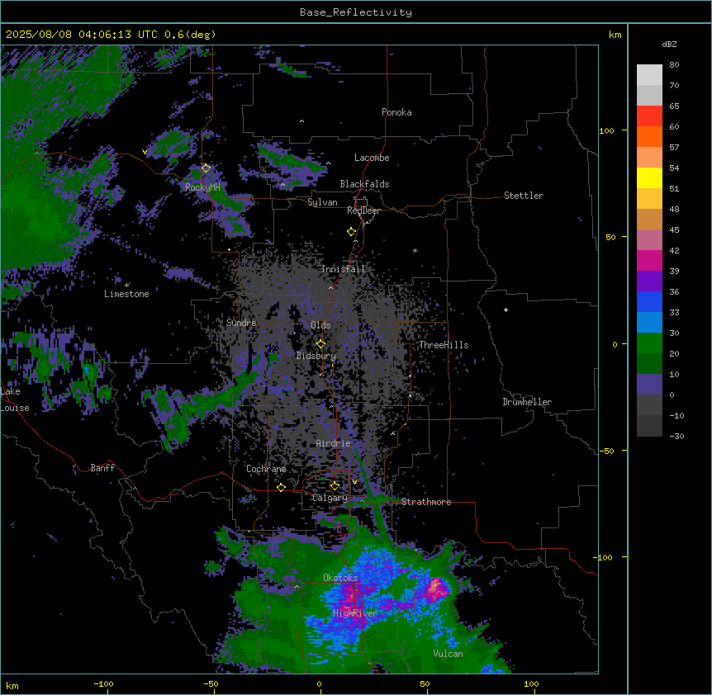Click the RockyMH label

click(x=202, y=187)
